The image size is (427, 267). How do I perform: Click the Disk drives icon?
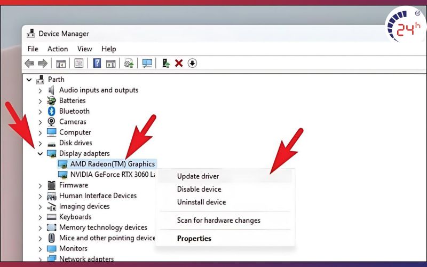[51, 144]
